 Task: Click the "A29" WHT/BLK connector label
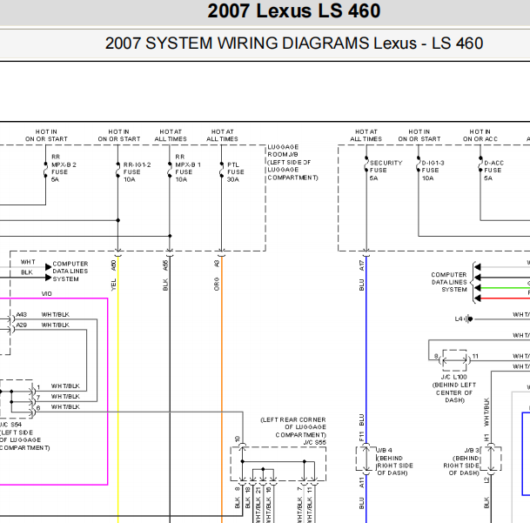(21, 325)
